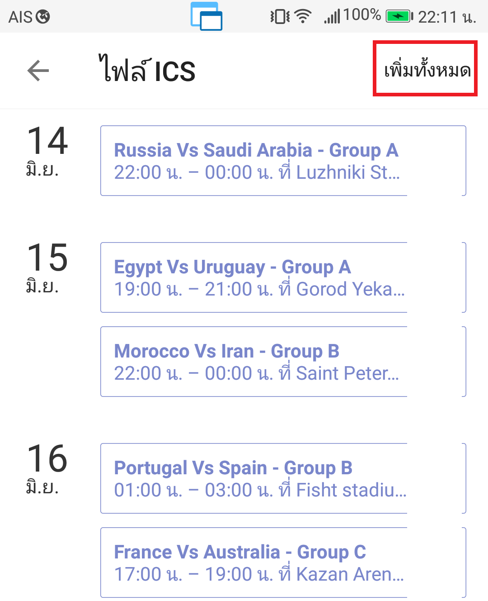The height and width of the screenshot is (601, 488).
Task: Tap the vibrate mode status icon
Action: 280,17
